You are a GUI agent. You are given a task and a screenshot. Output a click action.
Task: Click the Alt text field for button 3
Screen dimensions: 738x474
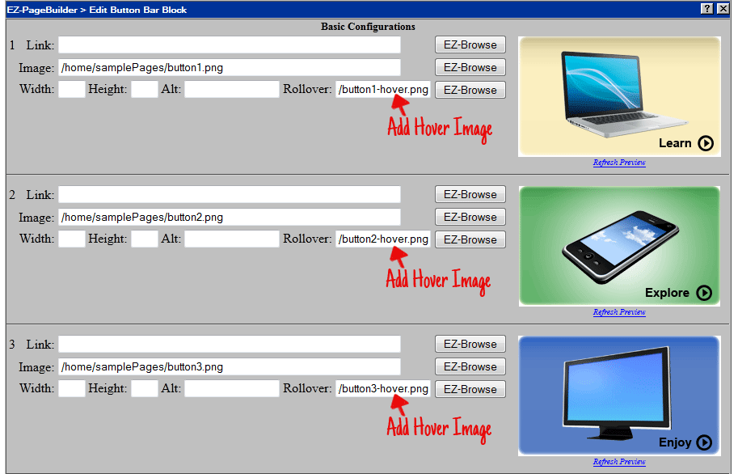pos(231,389)
